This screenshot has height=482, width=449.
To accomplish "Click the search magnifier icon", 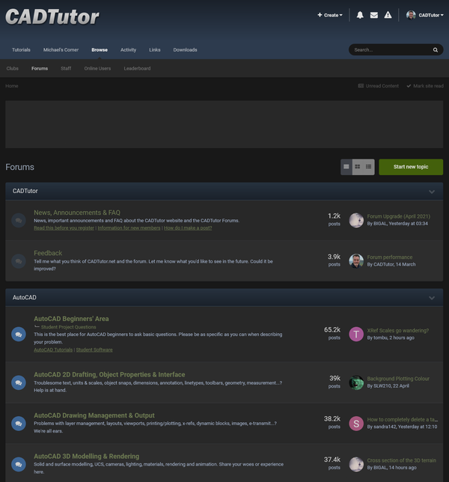I will click(x=436, y=50).
